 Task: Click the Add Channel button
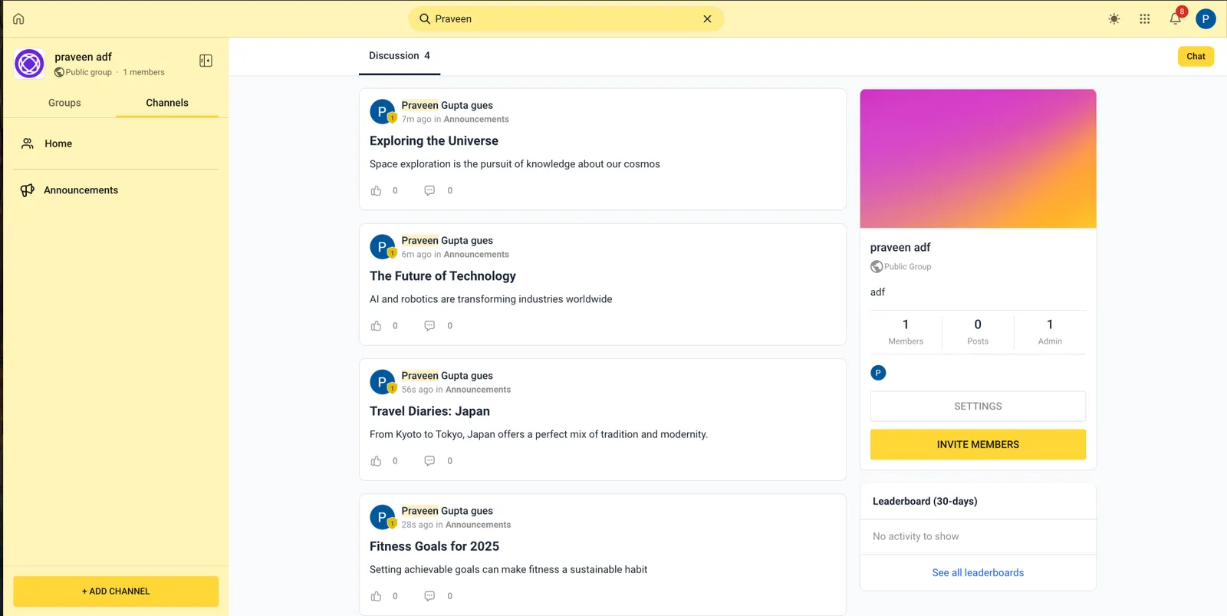116,591
